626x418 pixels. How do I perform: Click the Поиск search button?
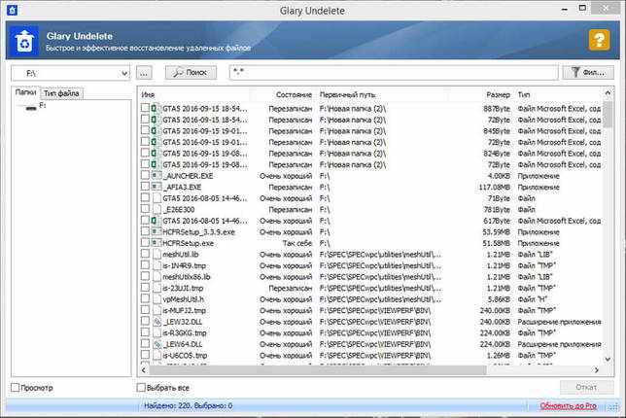click(x=191, y=72)
